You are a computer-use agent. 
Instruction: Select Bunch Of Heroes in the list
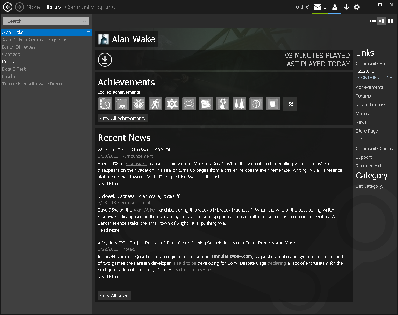[x=46, y=47]
